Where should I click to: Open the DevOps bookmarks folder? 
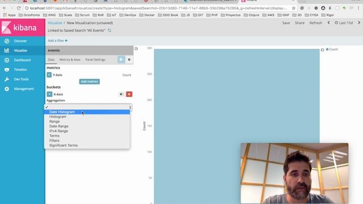pyautogui.click(x=128, y=15)
